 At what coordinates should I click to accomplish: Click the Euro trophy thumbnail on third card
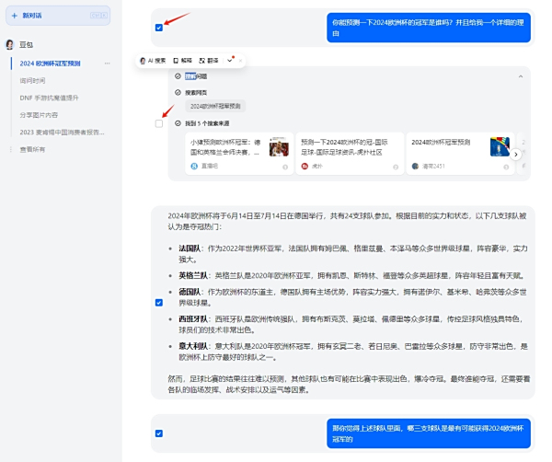click(500, 147)
